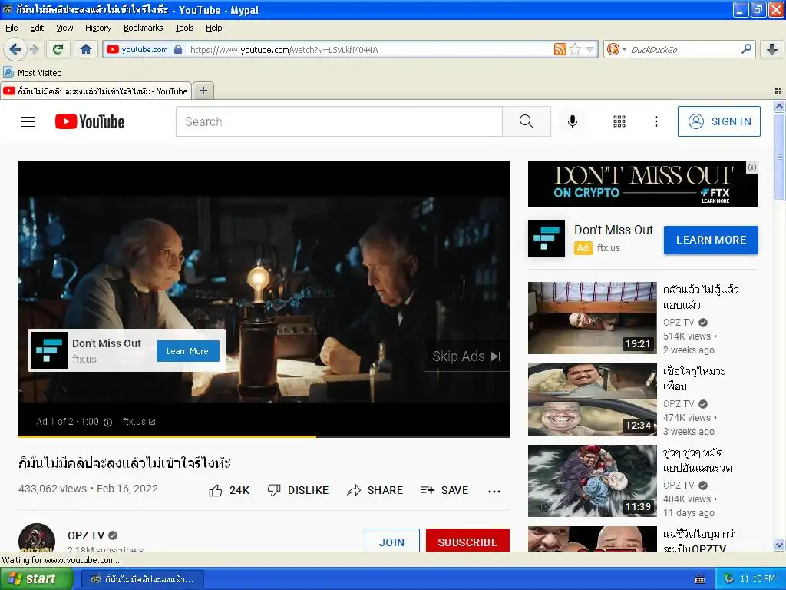
Task: Click the RSS feed icon in address bar
Action: point(560,49)
